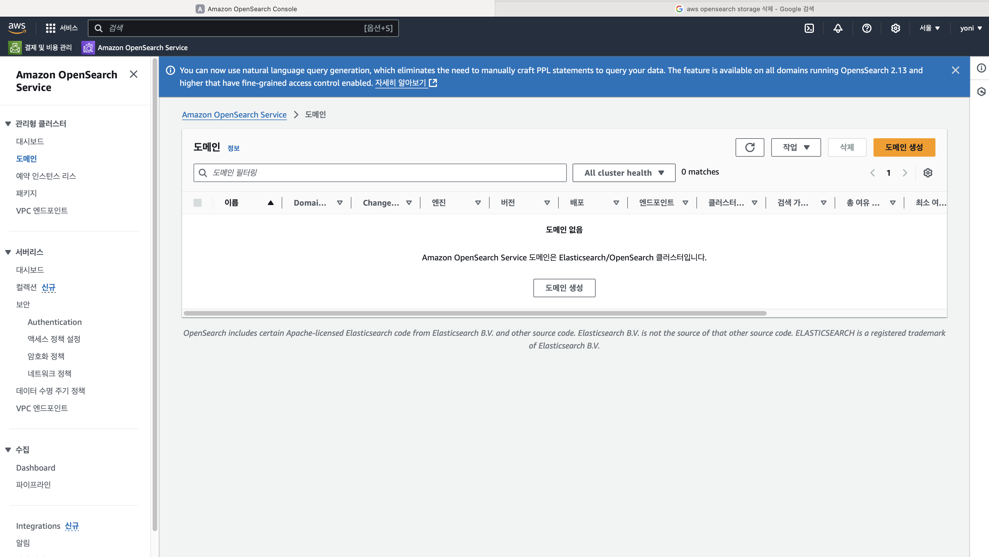Refresh the domain list
This screenshot has height=557, width=989.
749,147
